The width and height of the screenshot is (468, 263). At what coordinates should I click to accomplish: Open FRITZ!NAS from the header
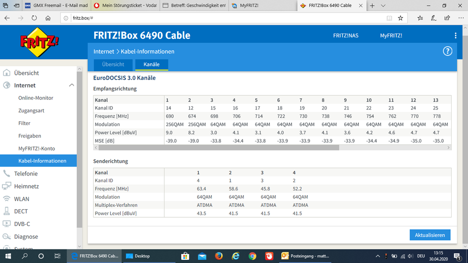point(345,36)
